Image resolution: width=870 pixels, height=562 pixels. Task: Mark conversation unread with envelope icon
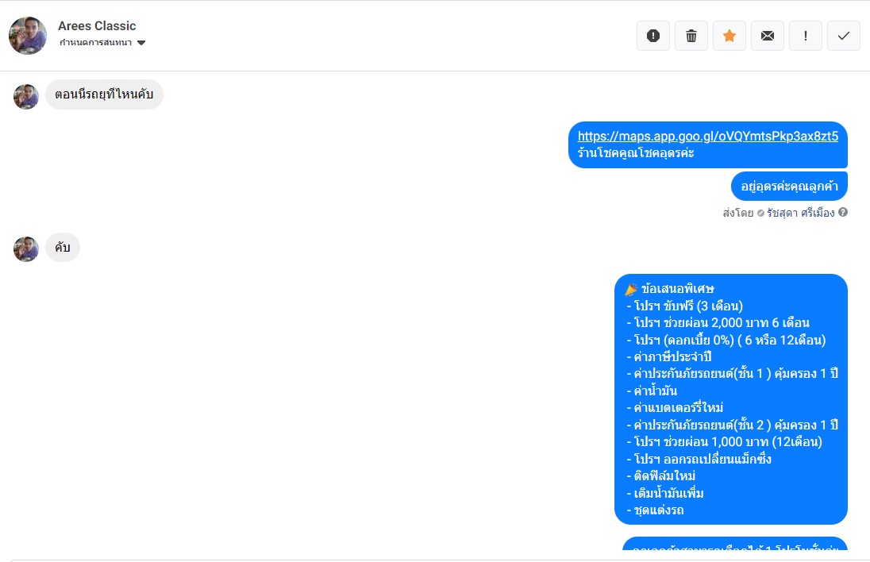point(768,36)
